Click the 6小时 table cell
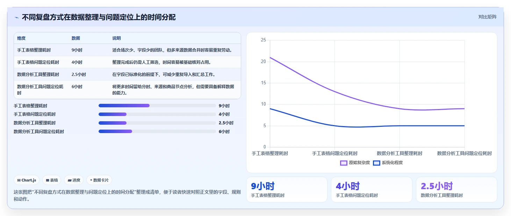Screen dimensions: 511x216 [77, 87]
